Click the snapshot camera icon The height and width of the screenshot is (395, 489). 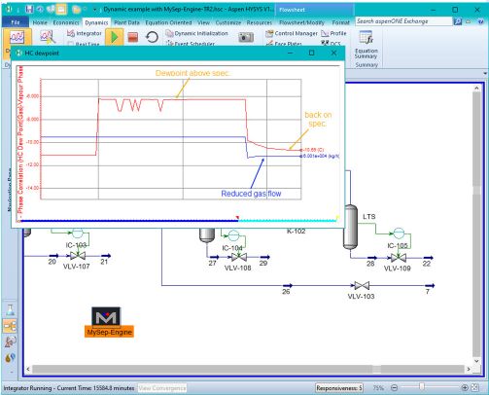click(x=246, y=37)
